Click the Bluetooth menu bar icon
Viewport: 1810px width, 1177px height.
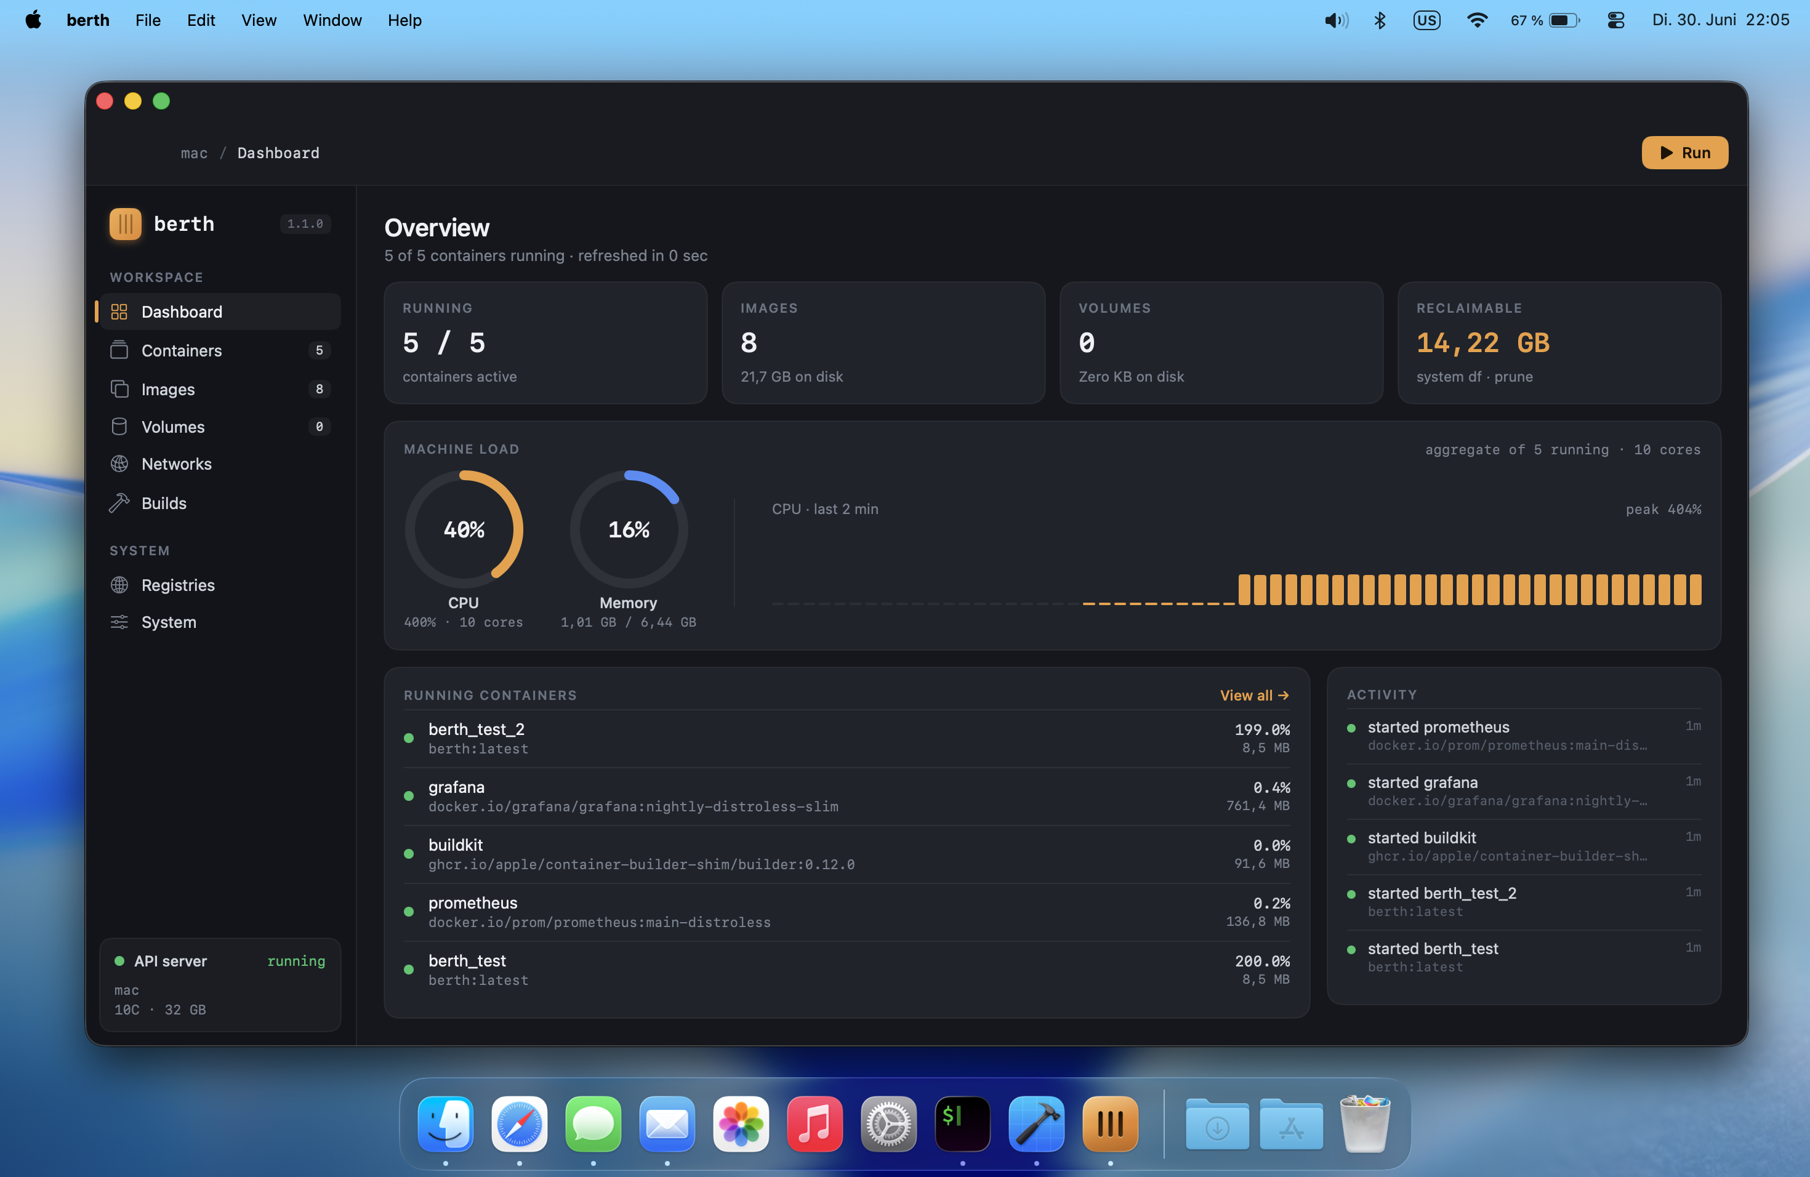pos(1380,20)
